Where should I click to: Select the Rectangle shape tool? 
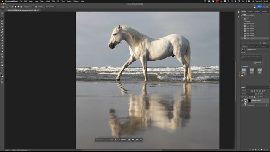(x=2, y=62)
